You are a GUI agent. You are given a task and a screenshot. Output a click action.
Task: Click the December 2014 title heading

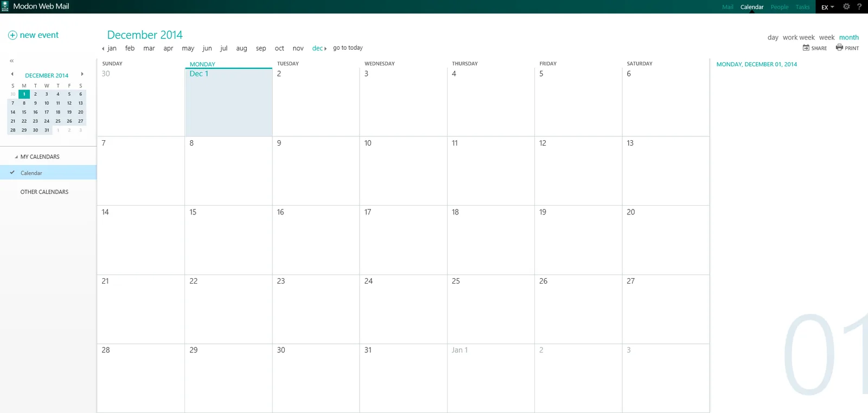tap(145, 35)
